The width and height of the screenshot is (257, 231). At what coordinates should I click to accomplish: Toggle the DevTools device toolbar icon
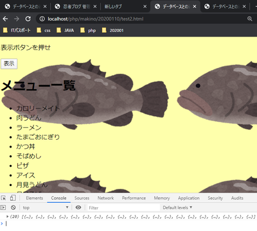click(13, 198)
